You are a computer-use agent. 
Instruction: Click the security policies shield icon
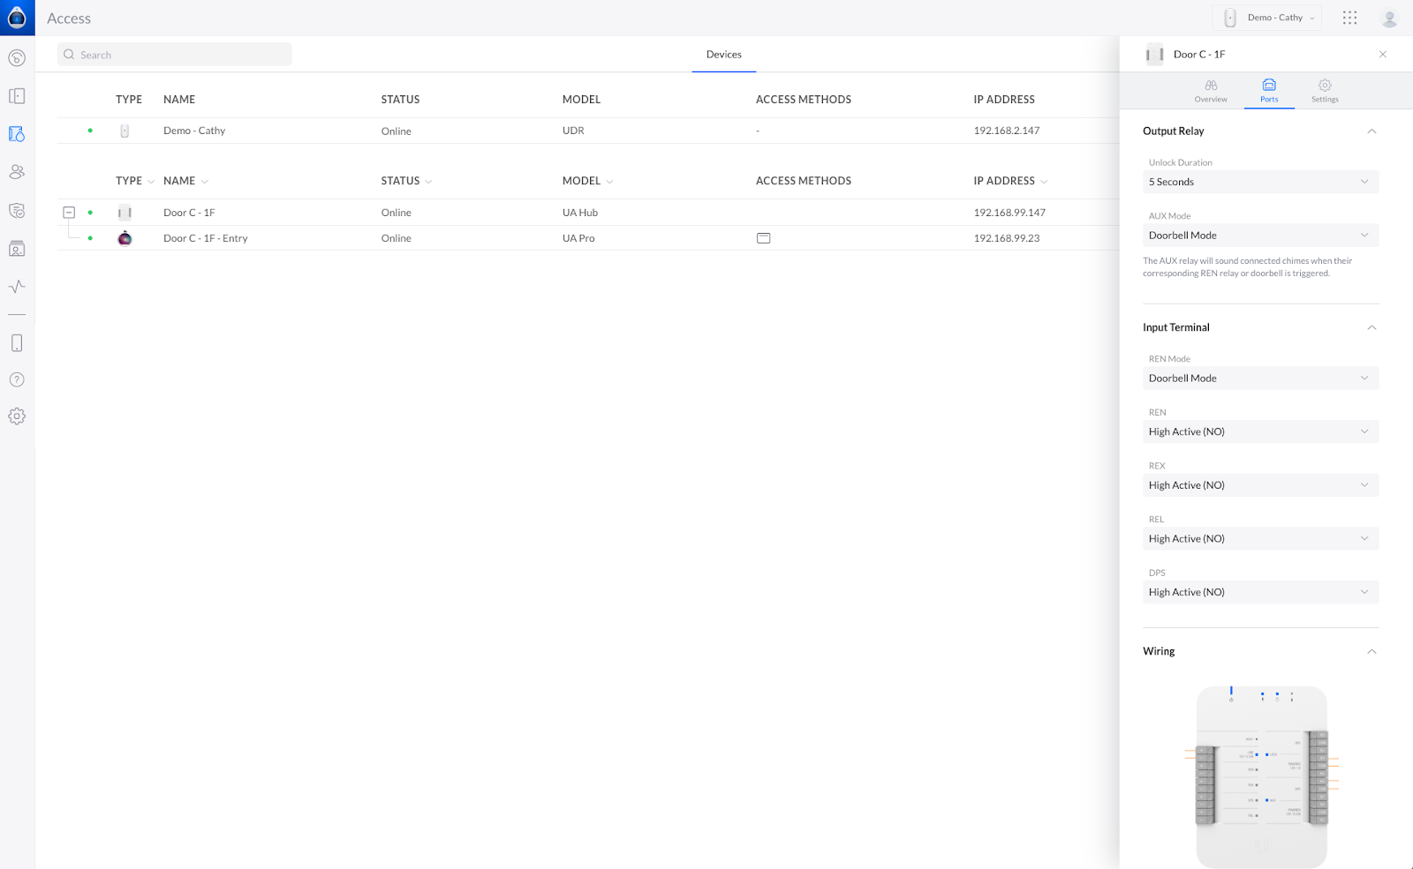click(17, 211)
